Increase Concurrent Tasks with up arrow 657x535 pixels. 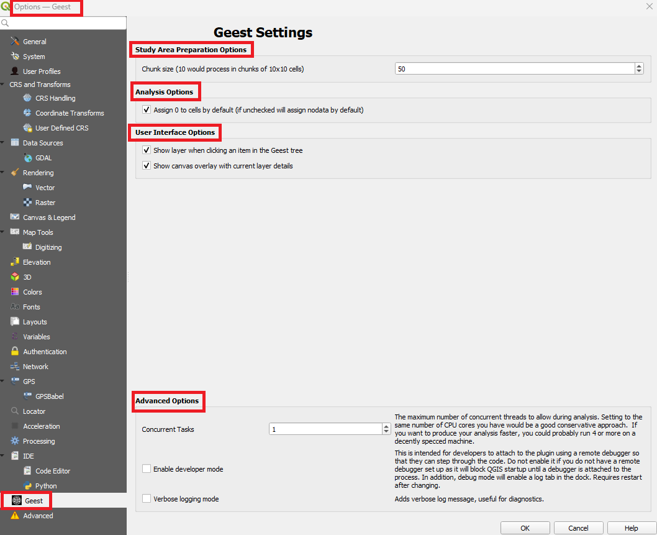(386, 426)
